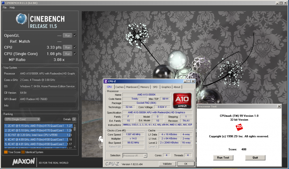Click the Cinebench sphere logo
The image size is (289, 169).
pos(21,19)
